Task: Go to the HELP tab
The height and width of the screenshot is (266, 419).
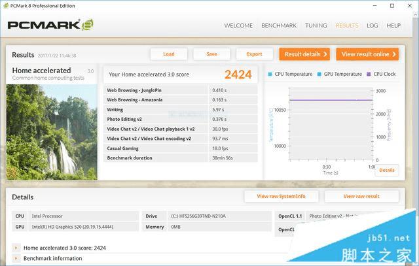Action: [393, 25]
